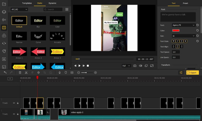The width and height of the screenshot is (202, 121).
Task: Edit the Line Space value field
Action: [x=176, y=57]
